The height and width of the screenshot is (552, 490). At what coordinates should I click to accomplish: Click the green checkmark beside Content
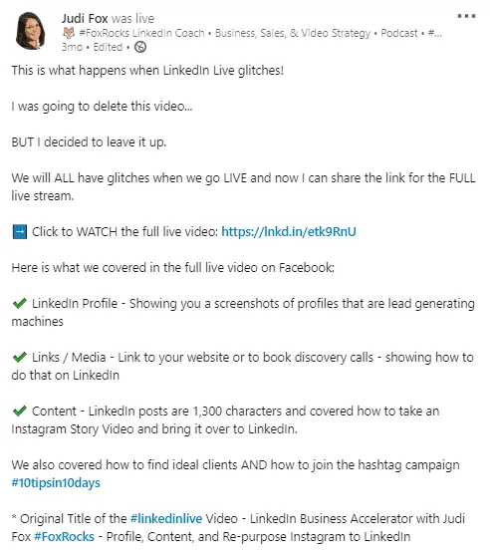tap(20, 411)
